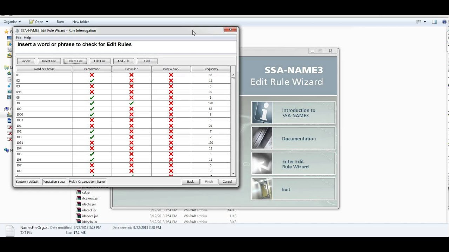Open the Organize dropdown in Explorer

[12, 22]
